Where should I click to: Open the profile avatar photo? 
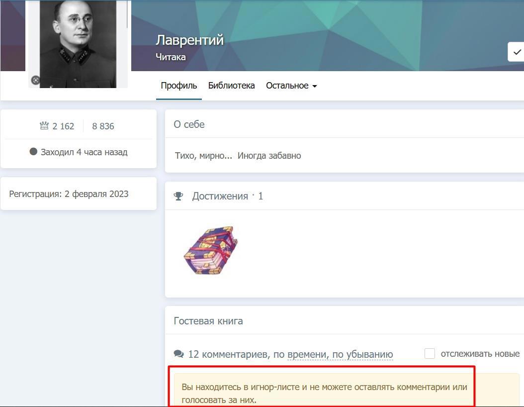[x=78, y=43]
